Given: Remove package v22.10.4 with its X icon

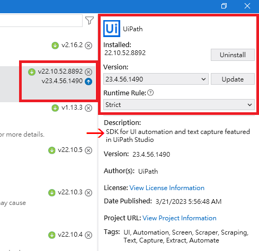Looking at the screenshot, I should (x=88, y=235).
